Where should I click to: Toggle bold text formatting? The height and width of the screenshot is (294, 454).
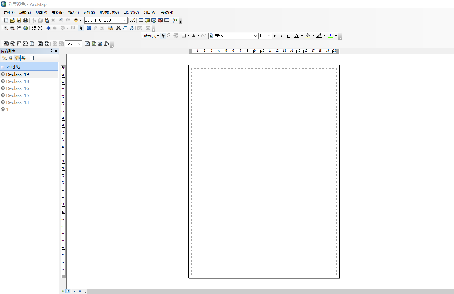(275, 36)
